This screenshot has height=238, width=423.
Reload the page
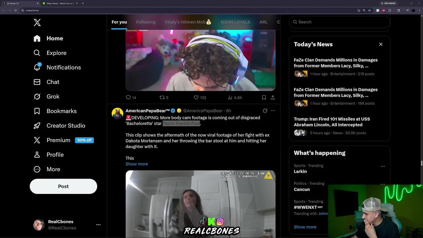click(15, 10)
